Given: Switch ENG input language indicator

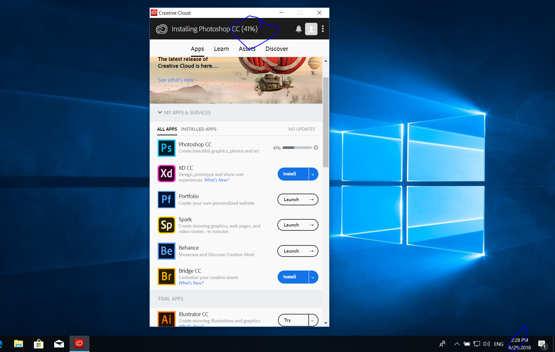Looking at the screenshot, I should [x=499, y=344].
